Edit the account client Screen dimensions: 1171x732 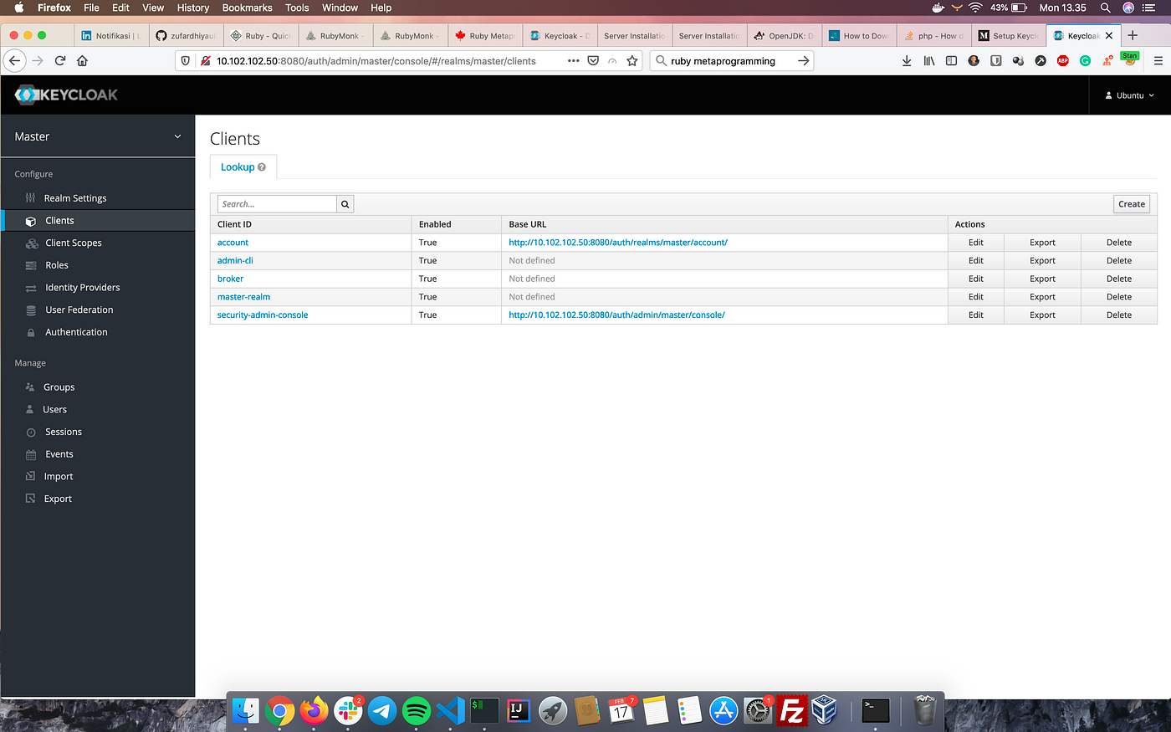point(975,243)
